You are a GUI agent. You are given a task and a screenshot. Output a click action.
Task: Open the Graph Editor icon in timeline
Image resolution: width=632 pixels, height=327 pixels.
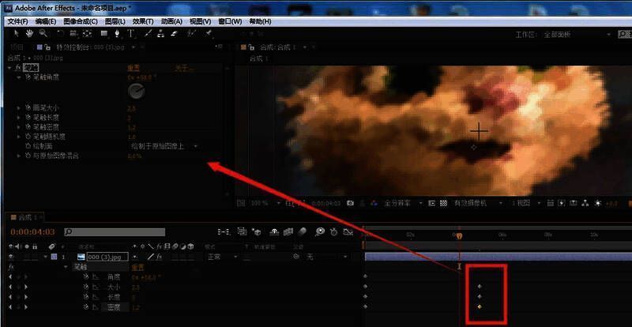tap(348, 232)
